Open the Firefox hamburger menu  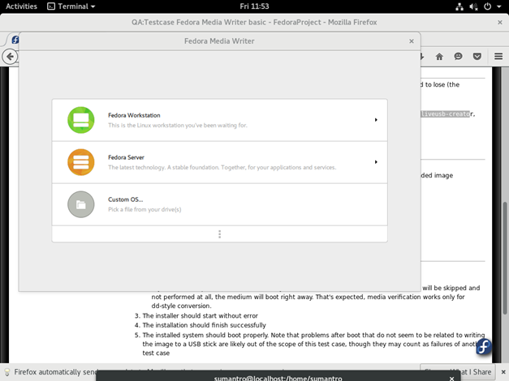(498, 57)
